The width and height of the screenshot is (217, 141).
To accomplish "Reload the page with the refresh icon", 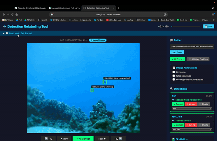I will [x=12, y=14].
